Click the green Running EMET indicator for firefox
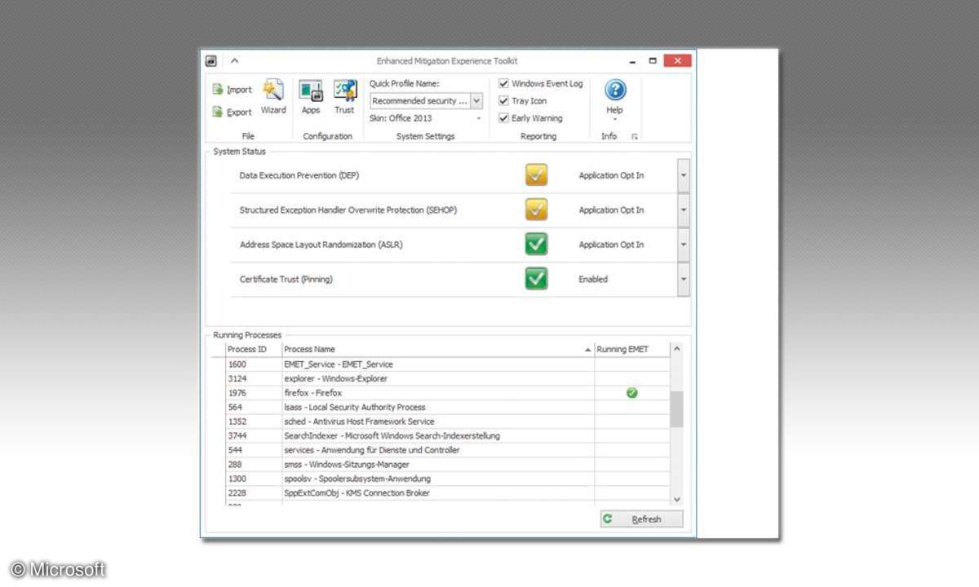 (x=631, y=393)
